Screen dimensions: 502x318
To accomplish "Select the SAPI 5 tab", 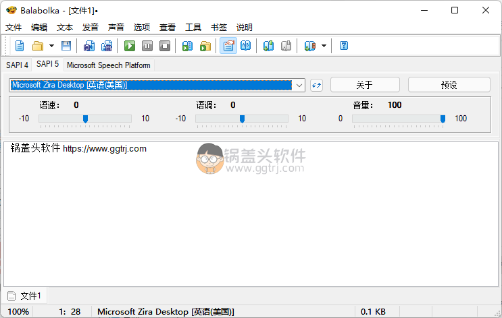I will [x=47, y=64].
